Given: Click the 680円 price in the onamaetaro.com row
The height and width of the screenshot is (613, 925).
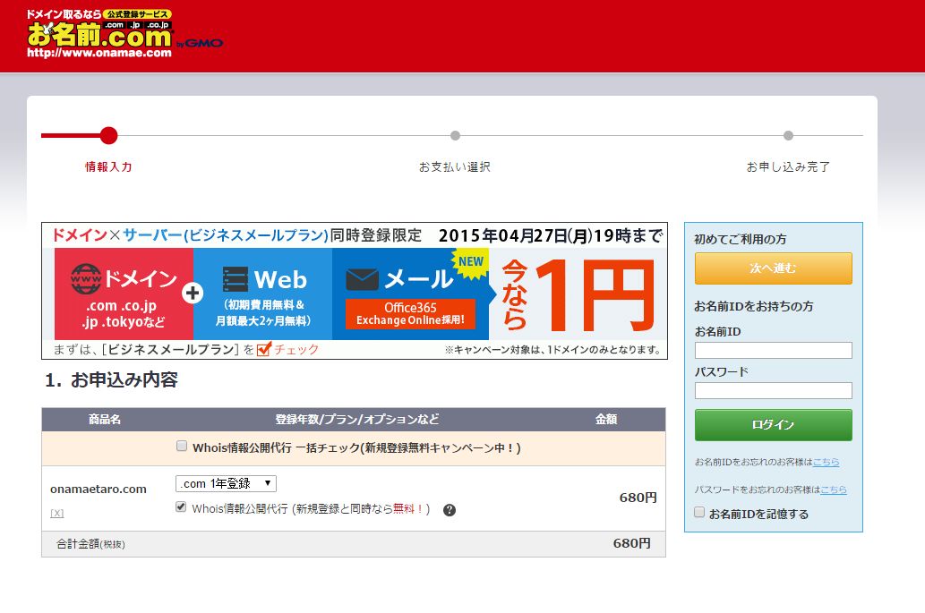Looking at the screenshot, I should click(x=638, y=498).
